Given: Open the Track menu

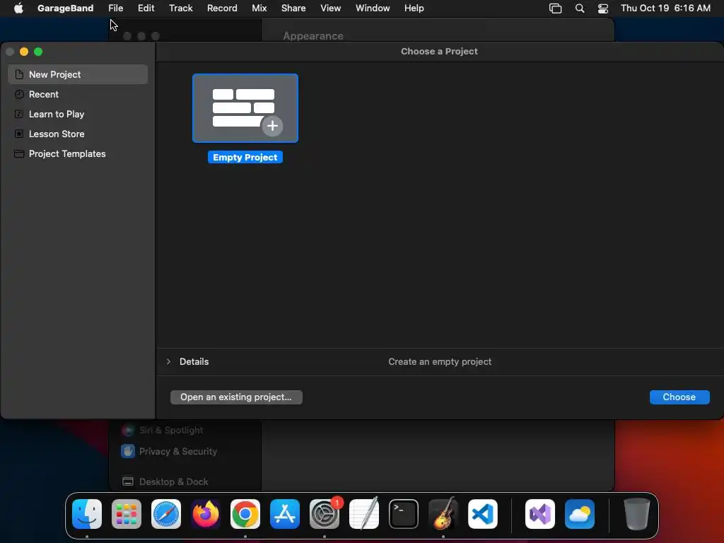Looking at the screenshot, I should 180,8.
